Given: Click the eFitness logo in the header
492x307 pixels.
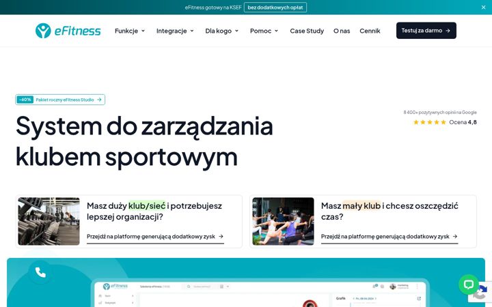Looking at the screenshot, I should tap(68, 31).
